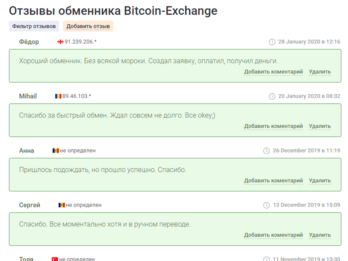The image size is (348, 261).
Task: Click the flag icon beside Сергей
Action: coord(62,205)
